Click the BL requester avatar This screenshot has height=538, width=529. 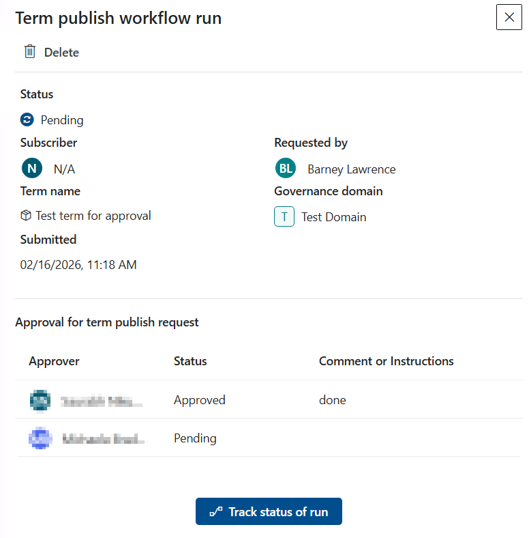point(286,168)
